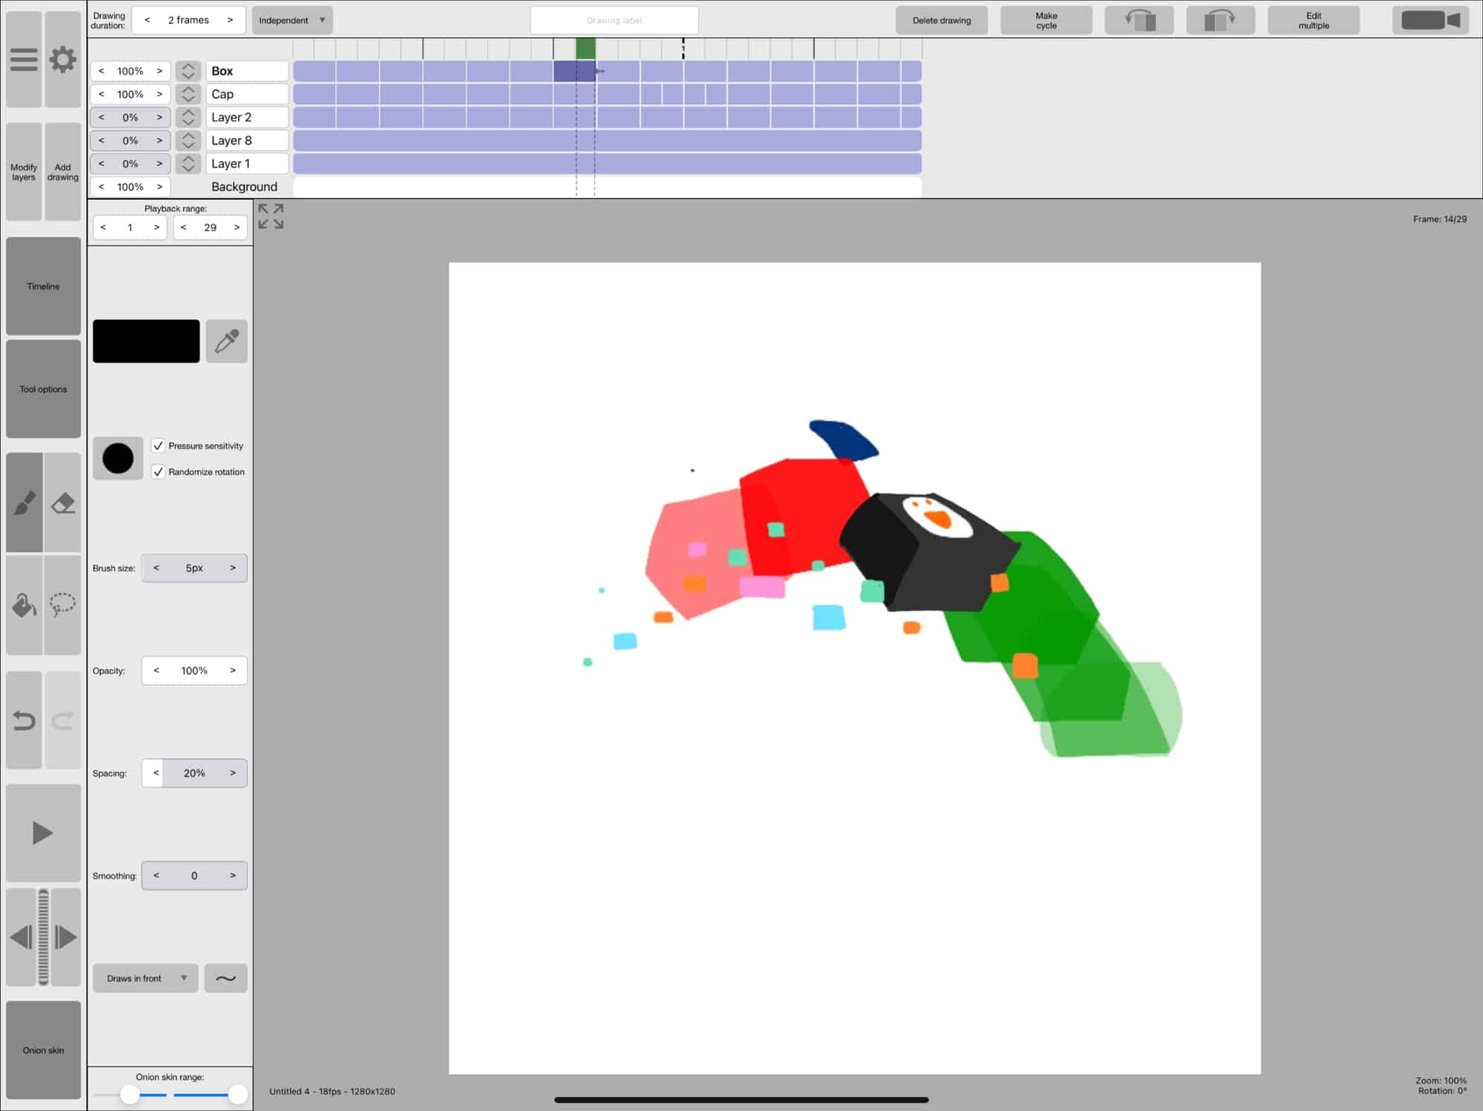
Task: Select the Paint bucket fill tool
Action: click(24, 606)
